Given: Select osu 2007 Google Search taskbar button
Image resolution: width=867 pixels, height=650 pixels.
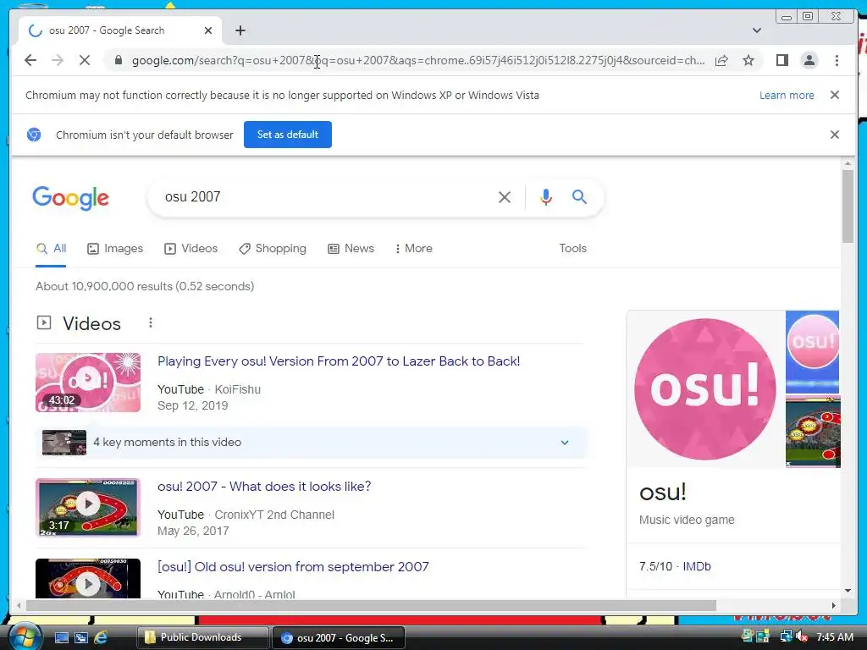Looking at the screenshot, I should click(339, 637).
